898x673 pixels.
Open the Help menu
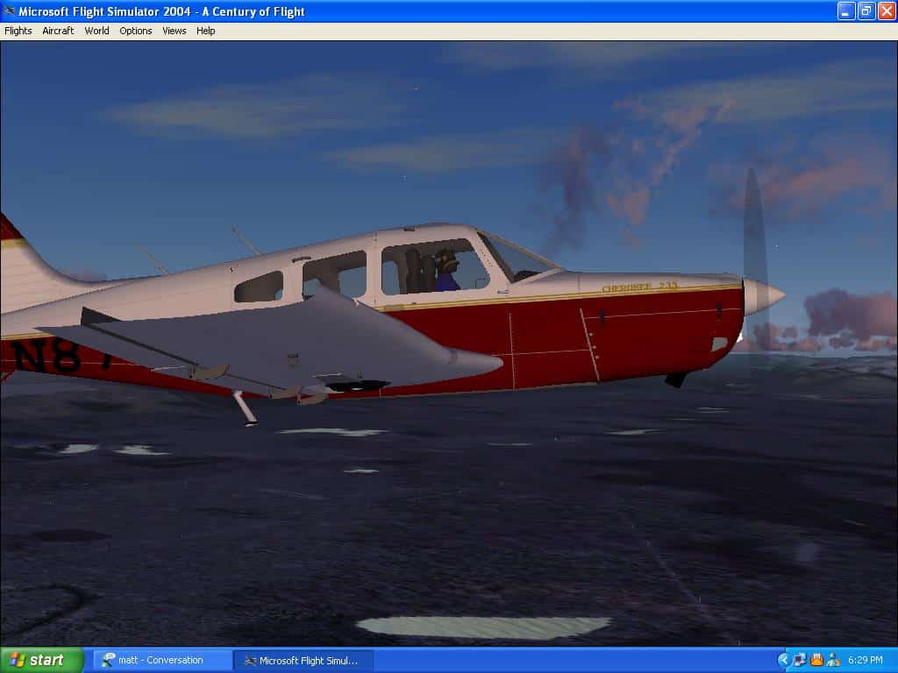[x=205, y=31]
